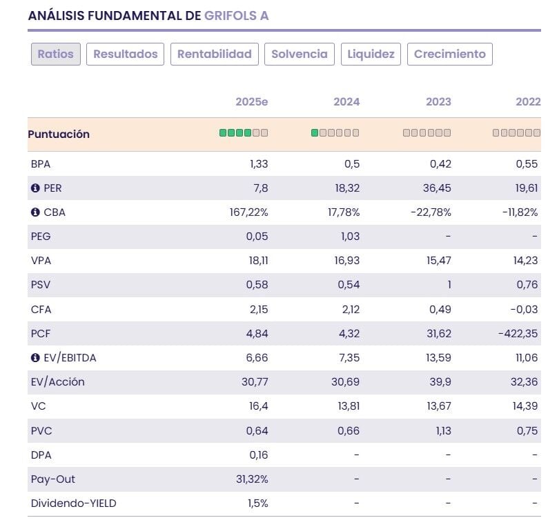Viewport: 548px width, 529px height.
Task: Click the info icon beside PER
Action: (35, 188)
